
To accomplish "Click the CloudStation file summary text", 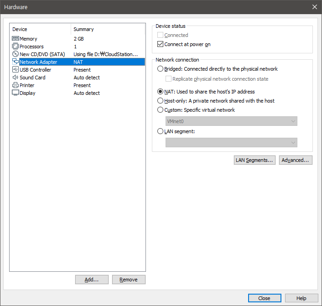I will tap(105, 54).
